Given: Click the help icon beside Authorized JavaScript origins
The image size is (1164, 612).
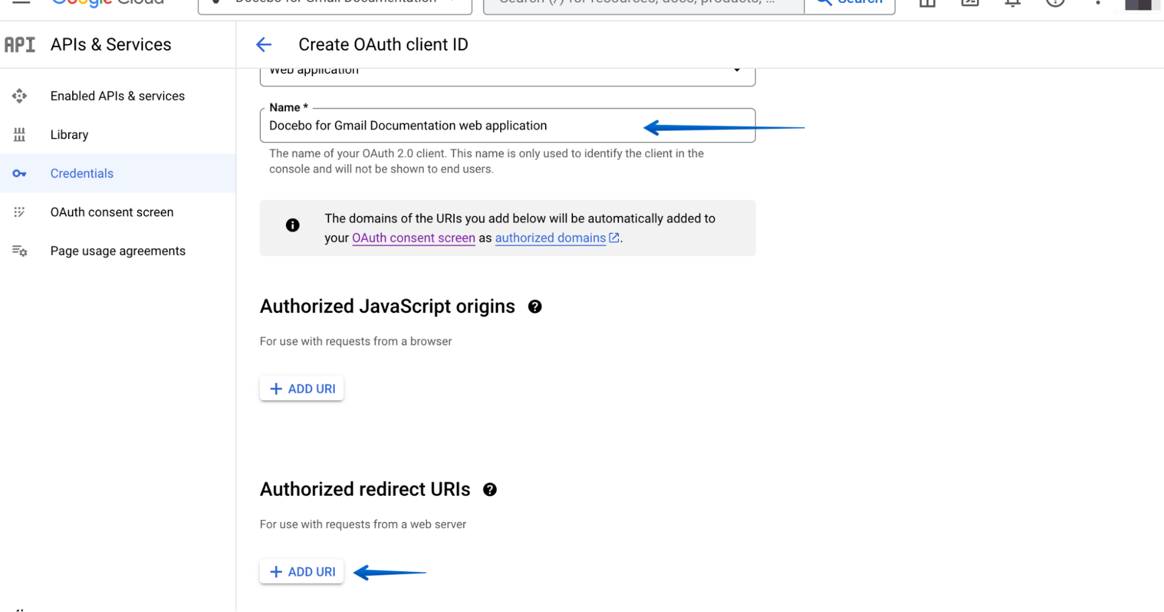Looking at the screenshot, I should (535, 307).
